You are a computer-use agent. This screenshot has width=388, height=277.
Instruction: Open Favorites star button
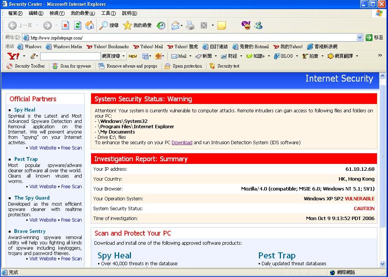coord(128,25)
